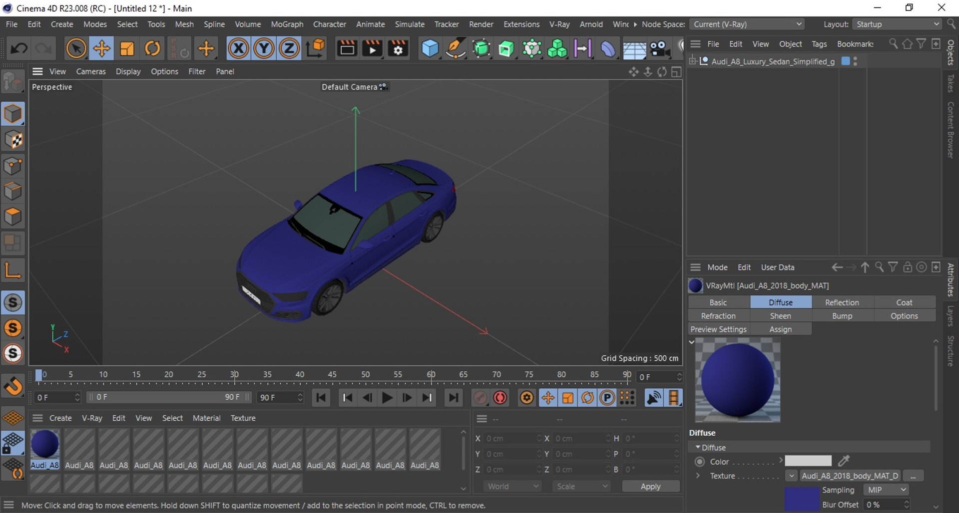959x513 pixels.
Task: Click the Apply button
Action: pos(650,486)
